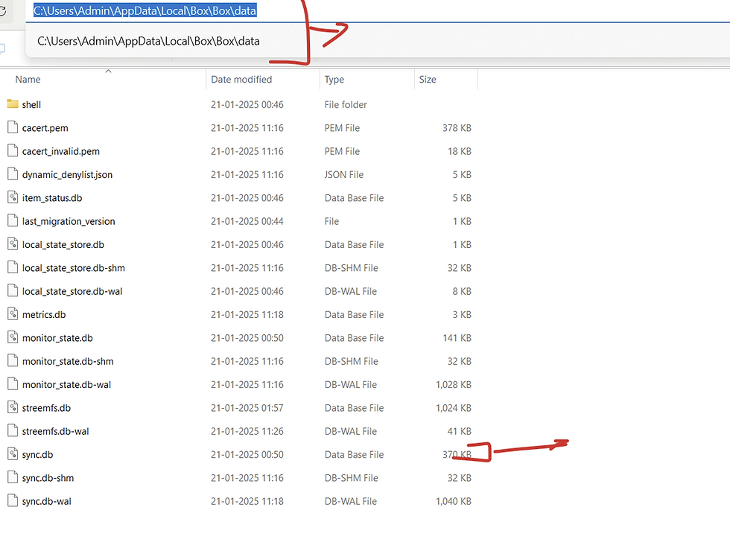Click the last_migration_version file name
Viewport: 730px width, 545px height.
pos(69,221)
